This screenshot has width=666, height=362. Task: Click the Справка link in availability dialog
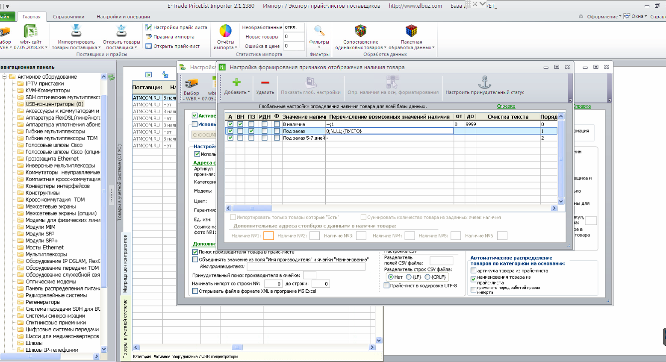pos(506,106)
